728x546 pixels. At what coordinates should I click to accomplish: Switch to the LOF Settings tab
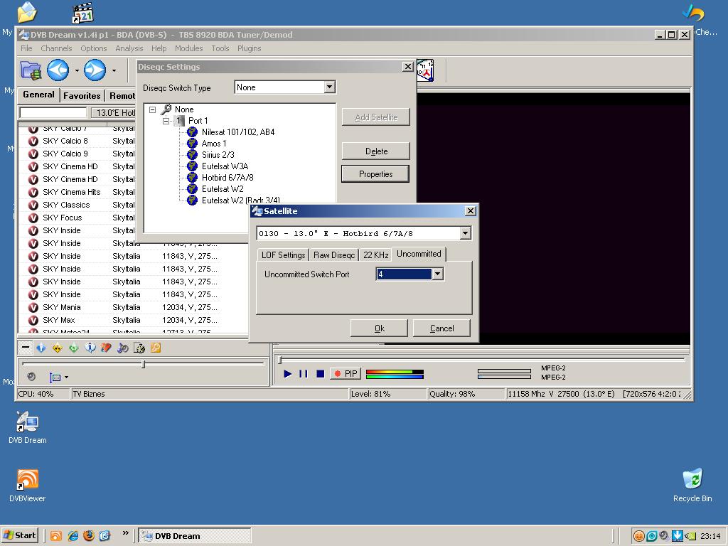(x=283, y=255)
